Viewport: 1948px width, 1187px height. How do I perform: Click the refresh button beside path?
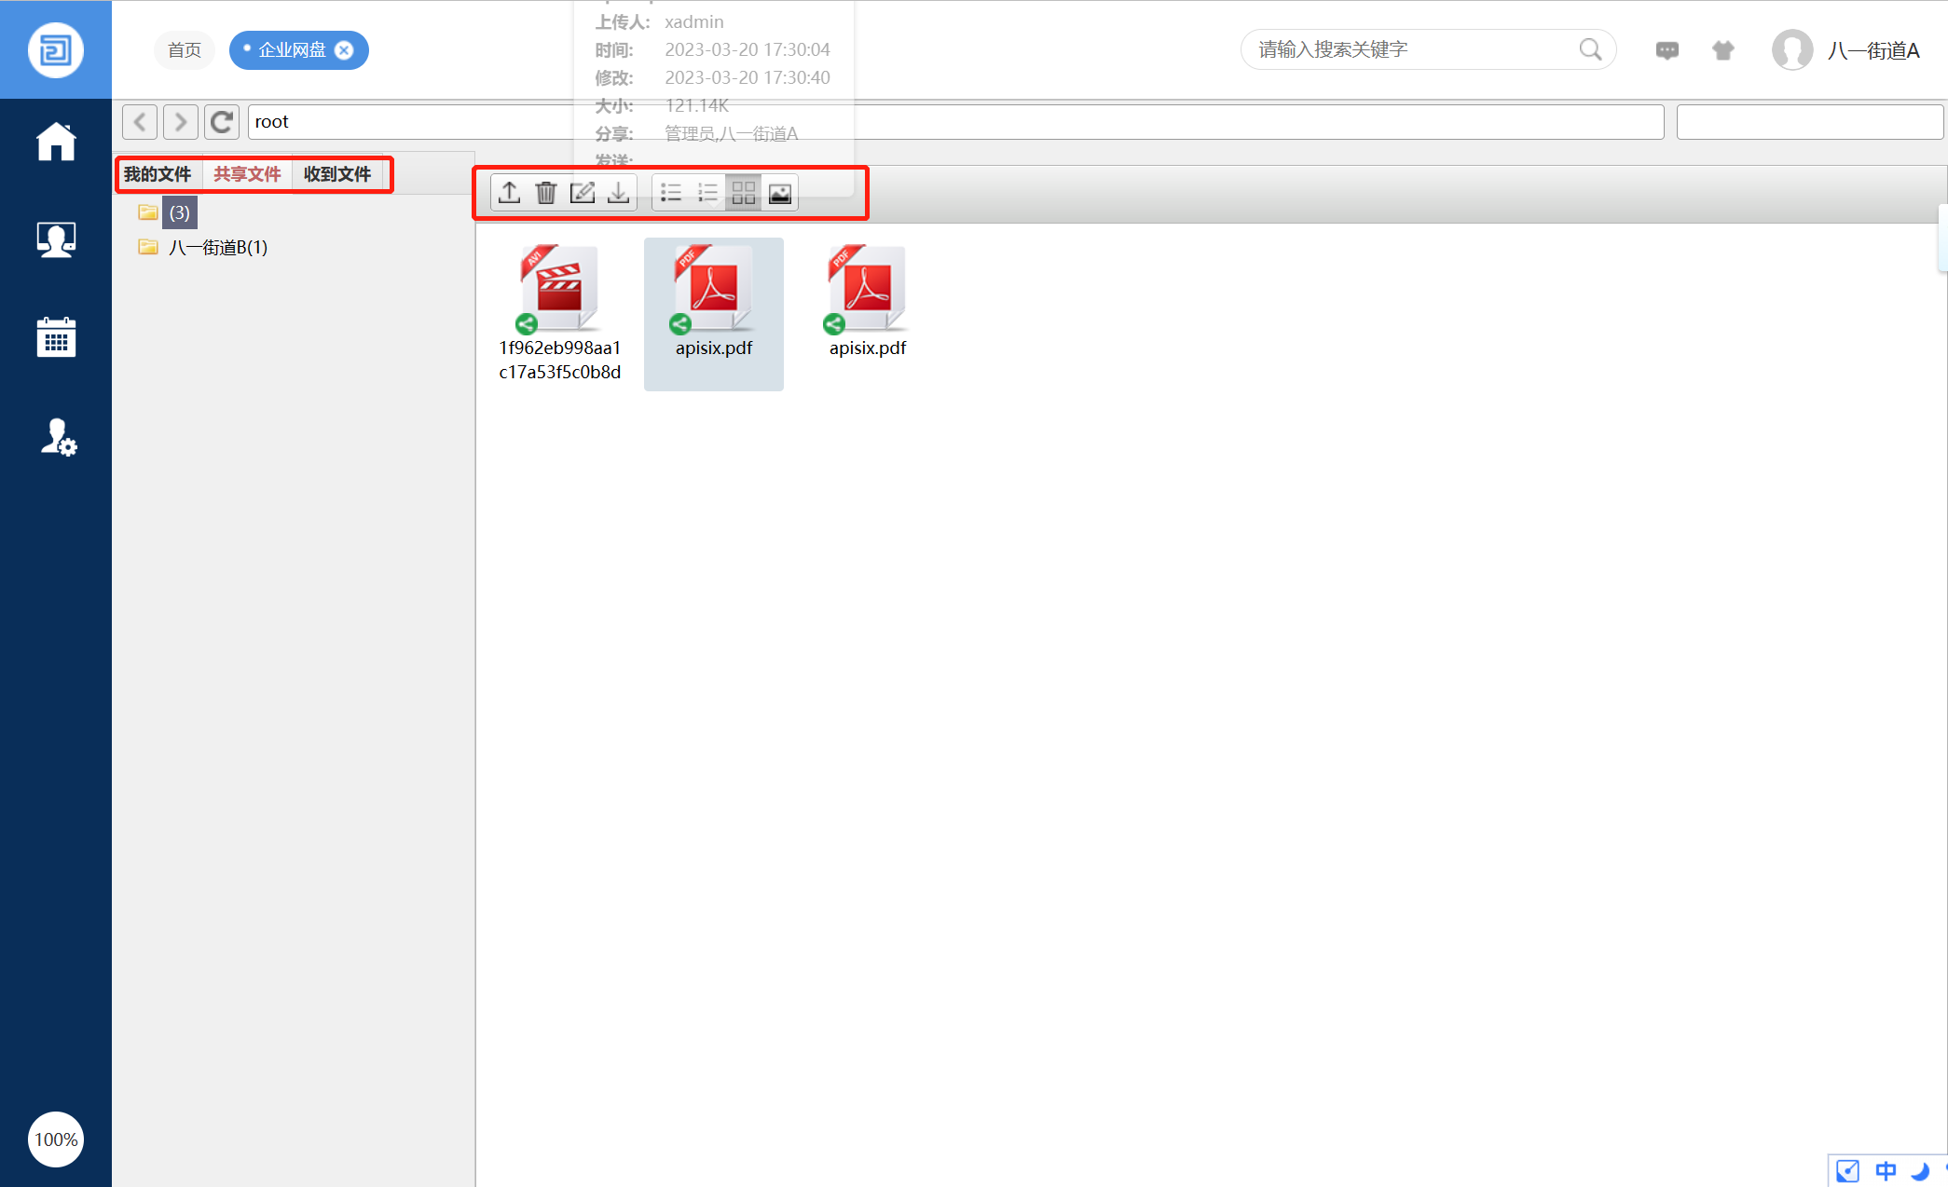coord(222,122)
